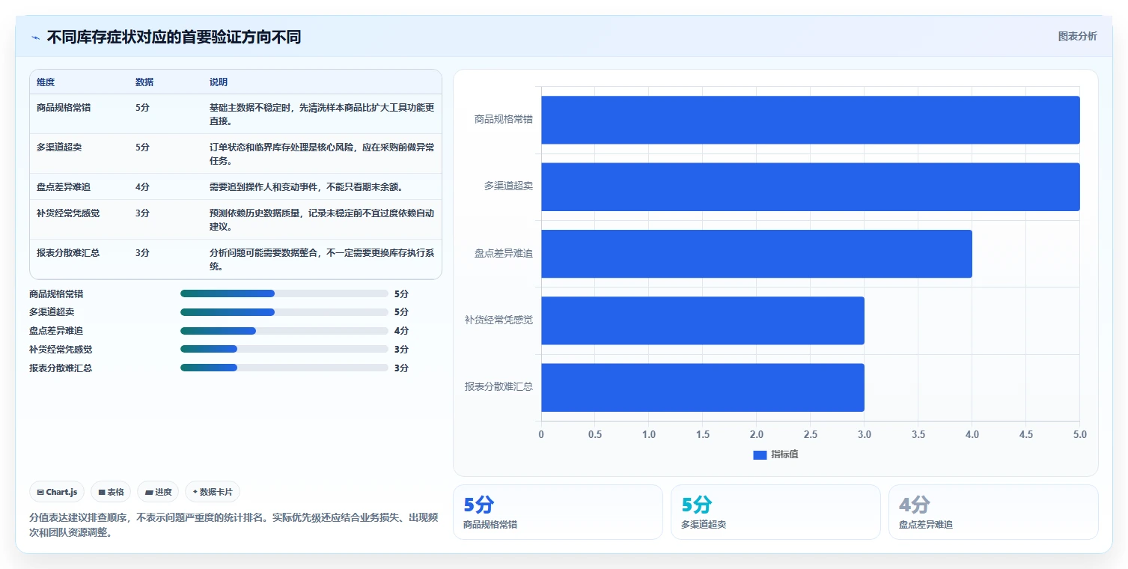Open the 5分 商品规格常错 data card

pos(558,512)
